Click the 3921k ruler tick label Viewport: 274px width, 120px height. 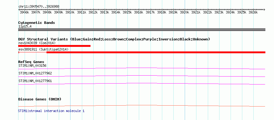(196, 12)
